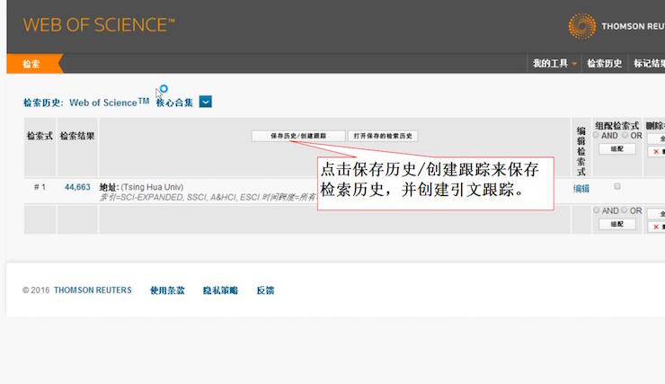Open the THOMSON REUTERS footer link
Screen dimensions: 665x384
tap(93, 290)
